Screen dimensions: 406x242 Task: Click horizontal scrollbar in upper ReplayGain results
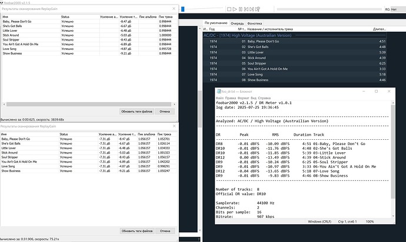(x=89, y=104)
